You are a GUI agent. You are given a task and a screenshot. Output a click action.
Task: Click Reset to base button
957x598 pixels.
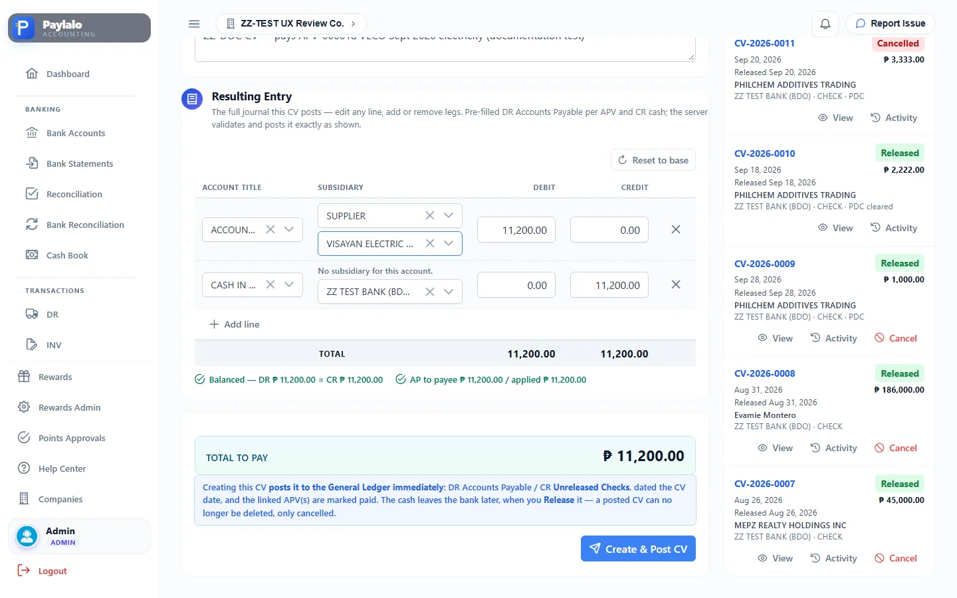[x=653, y=160]
